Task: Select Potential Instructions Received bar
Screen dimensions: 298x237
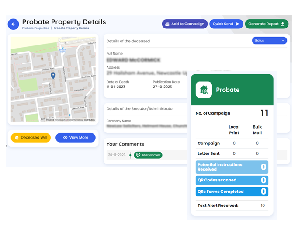Action: click(x=232, y=167)
